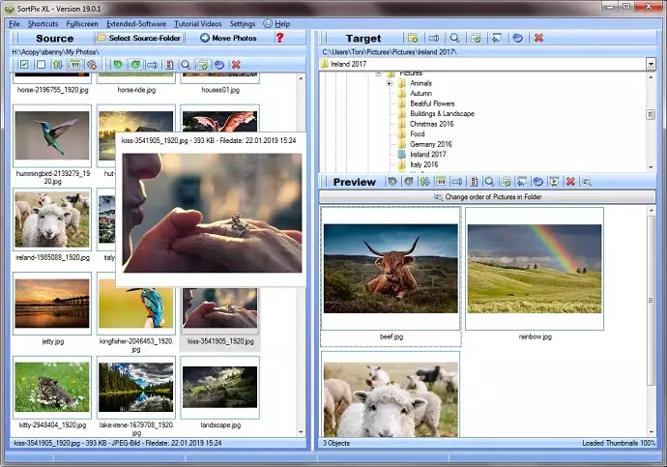The width and height of the screenshot is (667, 467).
Task: Select the rainbow.jpg thumbnail in Preview
Action: [534, 268]
